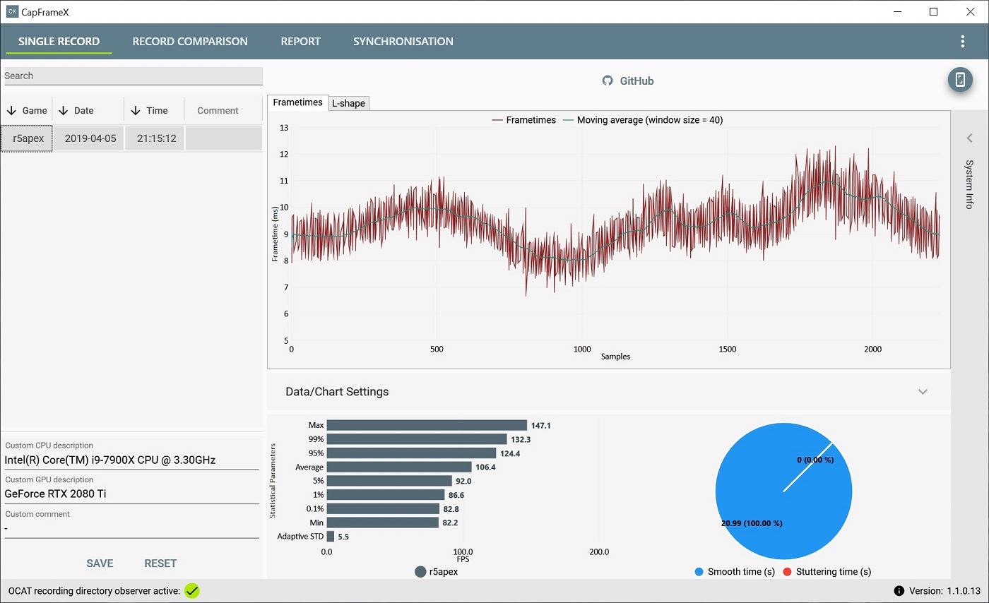Toggle Stuttering time legend dot
This screenshot has width=989, height=603.
(x=787, y=571)
